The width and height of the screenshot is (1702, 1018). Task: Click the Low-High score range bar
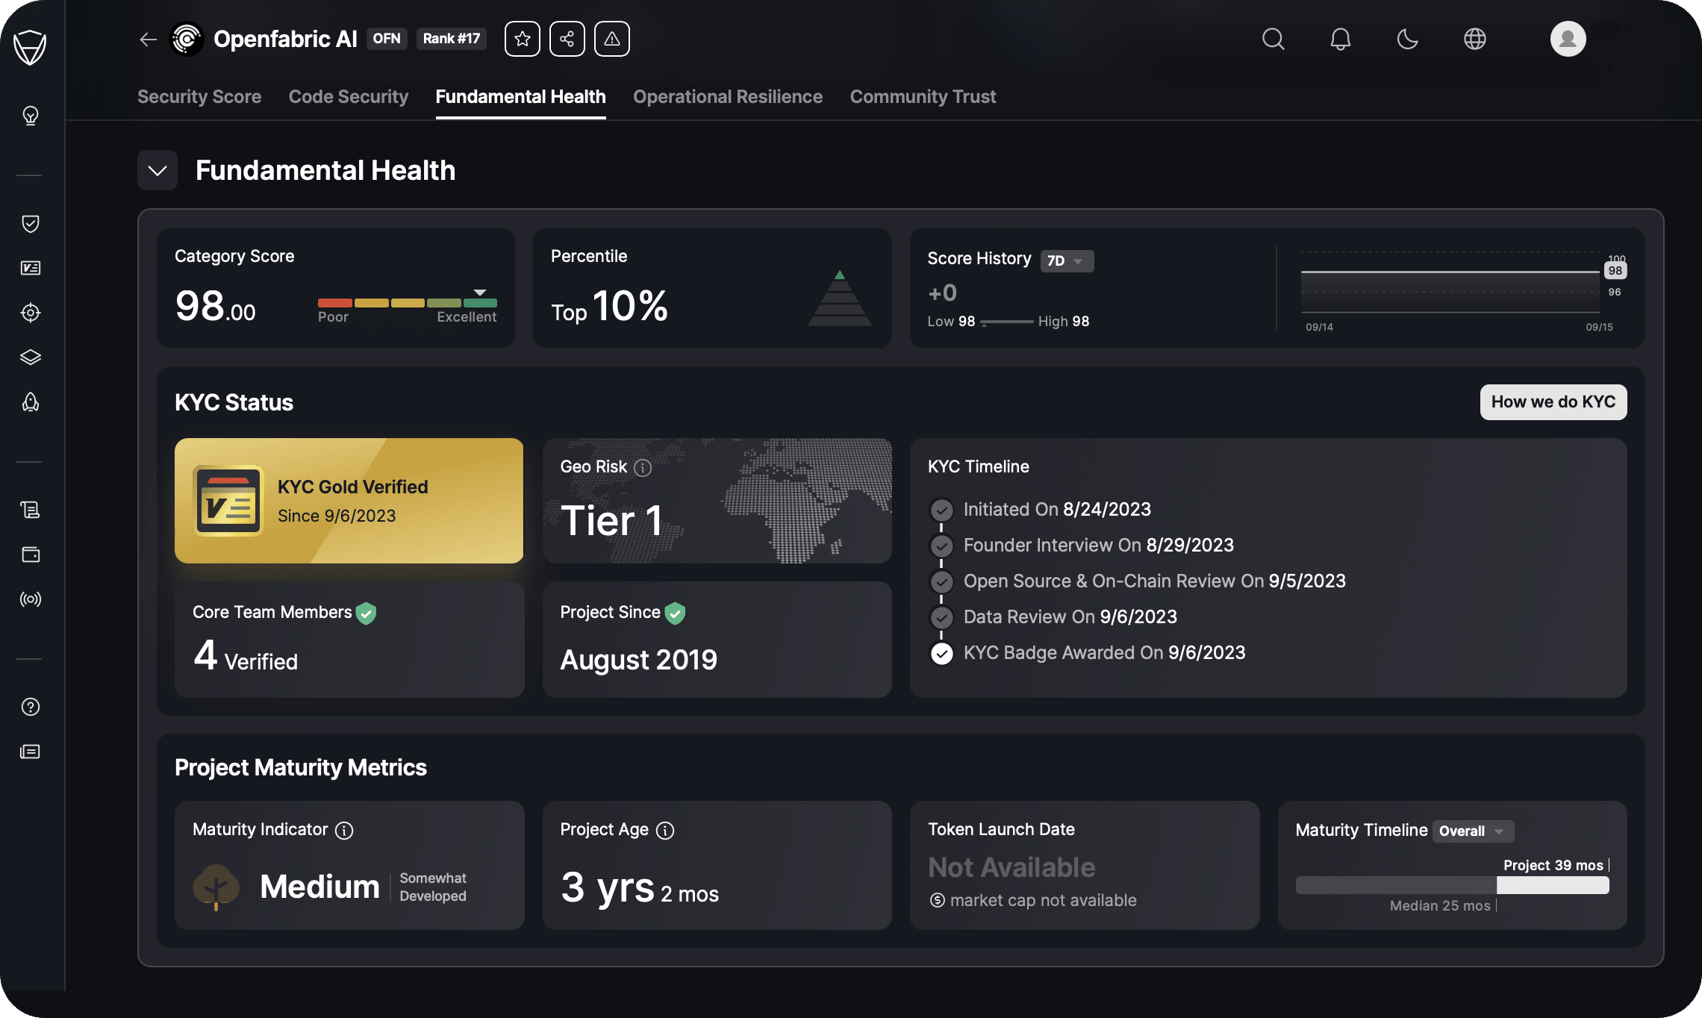[1007, 322]
